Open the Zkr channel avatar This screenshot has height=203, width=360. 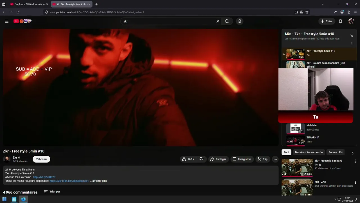click(7, 159)
